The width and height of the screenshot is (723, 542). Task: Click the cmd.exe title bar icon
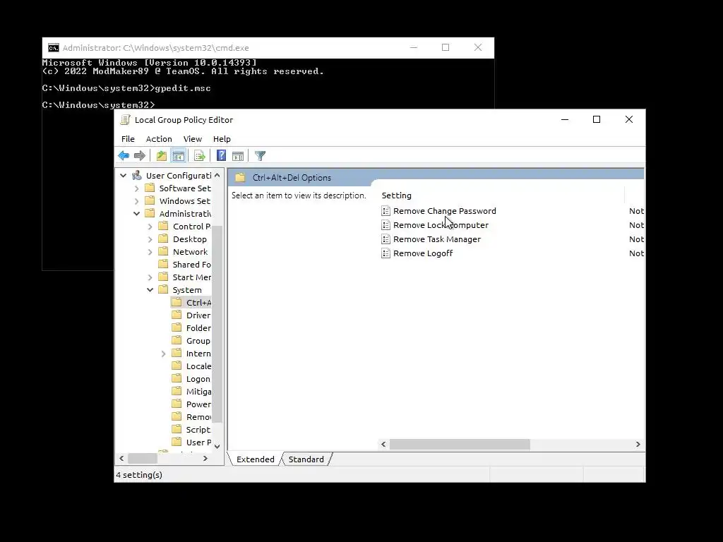(54, 48)
